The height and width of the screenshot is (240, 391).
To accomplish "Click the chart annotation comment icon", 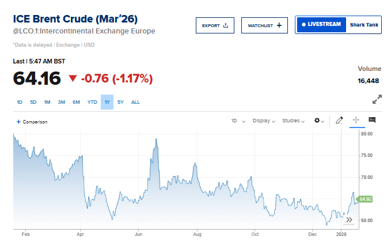I will (x=372, y=121).
